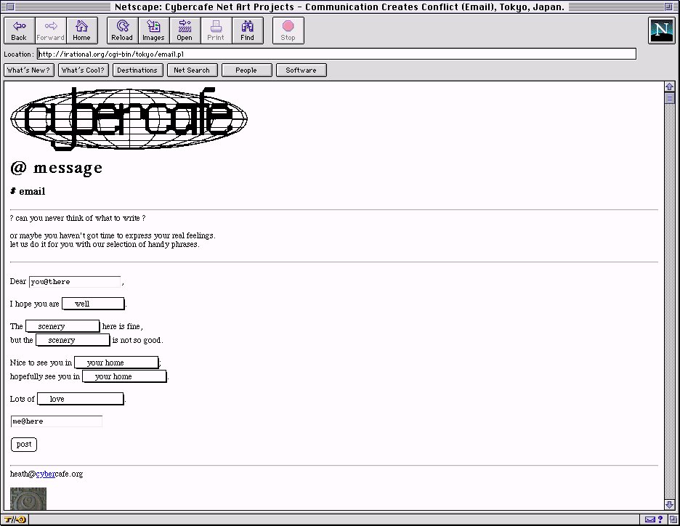Click the People directory button
Screen dimensions: 680x526
coord(246,70)
